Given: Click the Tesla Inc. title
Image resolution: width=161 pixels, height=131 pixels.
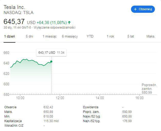Looking at the screenshot, I should coord(14,7).
